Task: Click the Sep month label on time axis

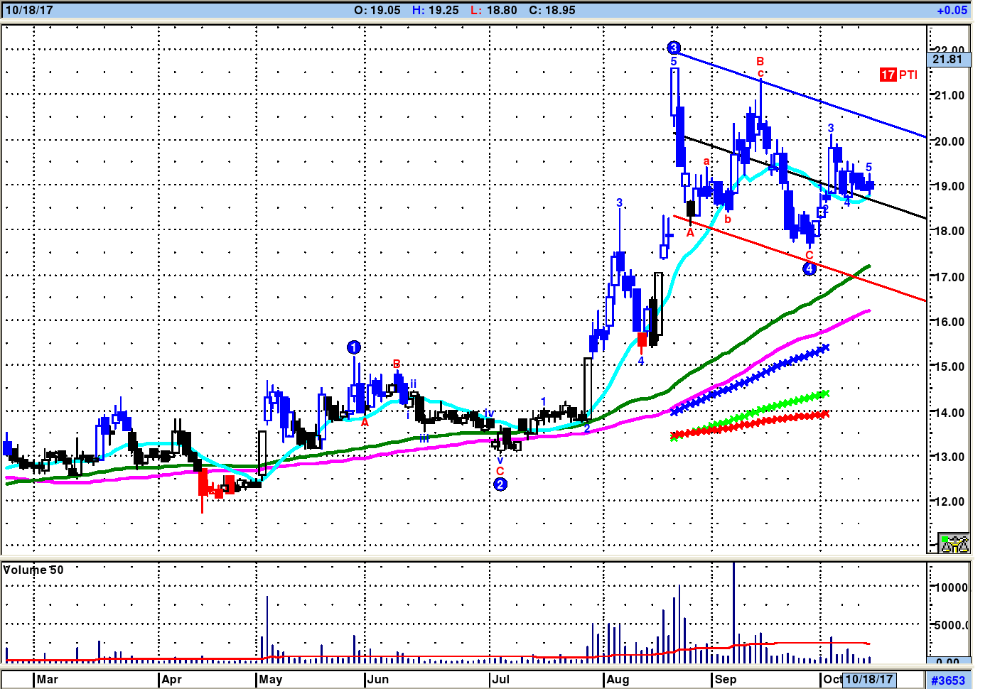Action: (726, 680)
